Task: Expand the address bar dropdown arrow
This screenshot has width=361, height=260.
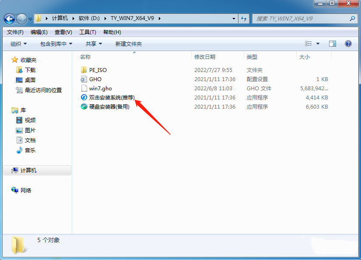Action: (x=234, y=19)
